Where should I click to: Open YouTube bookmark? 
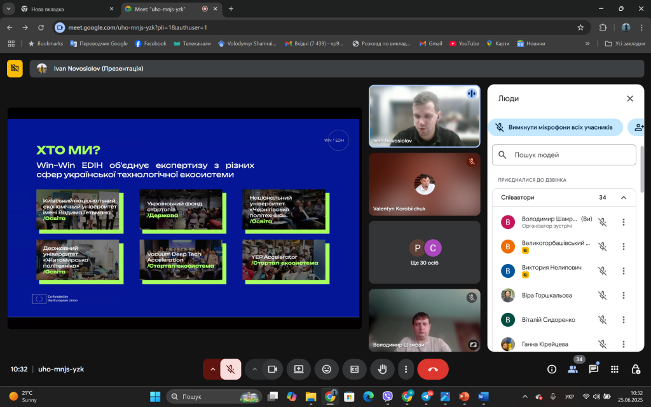pyautogui.click(x=465, y=44)
